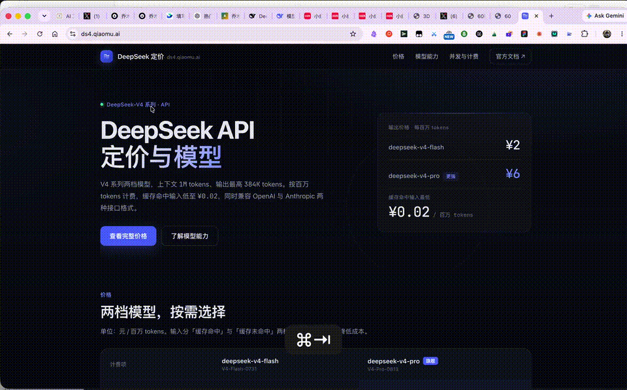Click the DeepSeek-V4 系列 · API label
Screen dimensions: 627x390
pos(138,104)
